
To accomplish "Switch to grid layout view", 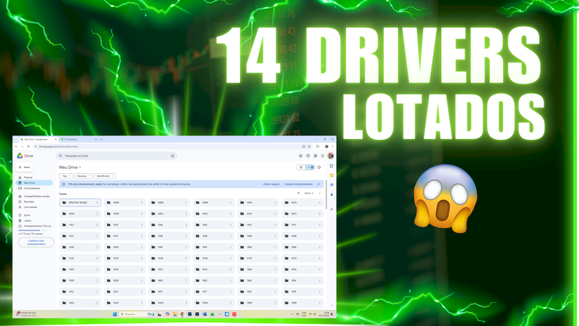I will tap(310, 167).
